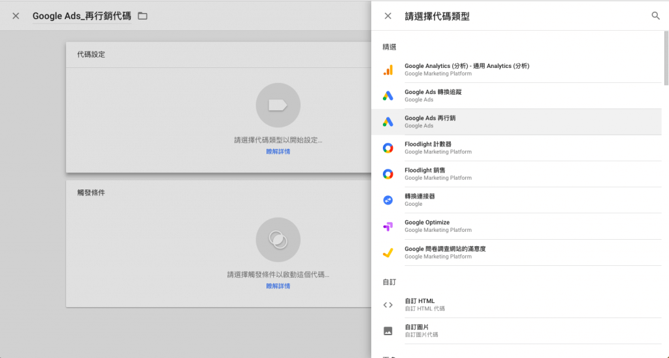Close the Google Ads_再行銷代碼 tag editor
The width and height of the screenshot is (669, 358).
pyautogui.click(x=16, y=16)
